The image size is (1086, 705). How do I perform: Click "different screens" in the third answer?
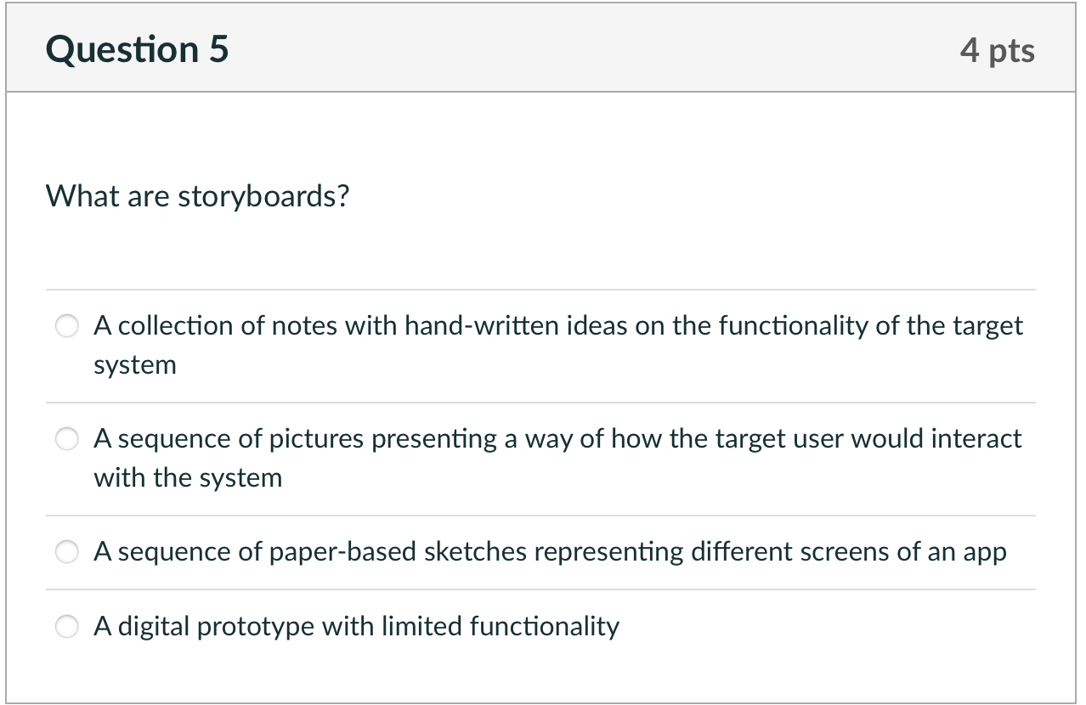coord(791,552)
